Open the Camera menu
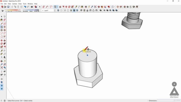The width and height of the screenshot is (181, 102). pos(15,4)
